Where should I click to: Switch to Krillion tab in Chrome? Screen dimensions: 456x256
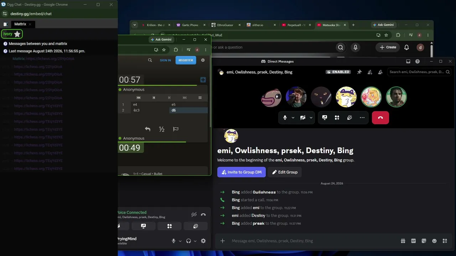point(156,25)
